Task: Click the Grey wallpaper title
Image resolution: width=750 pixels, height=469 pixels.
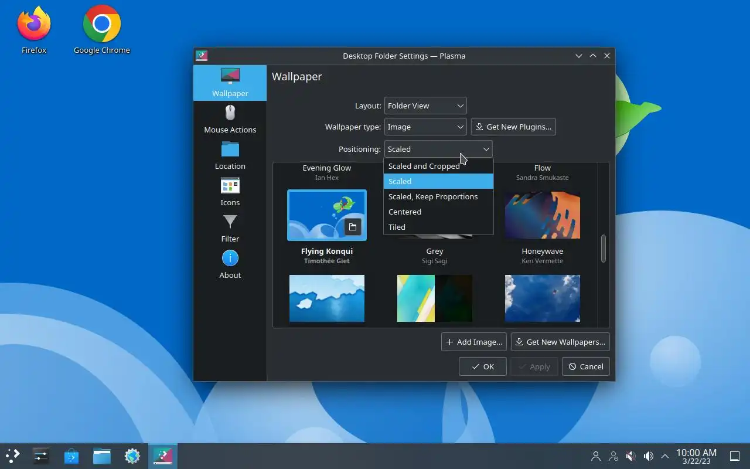Action: pyautogui.click(x=435, y=251)
